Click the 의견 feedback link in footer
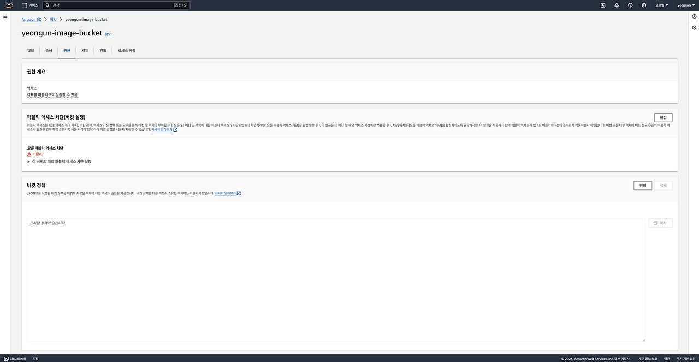699x362 pixels. click(35, 358)
